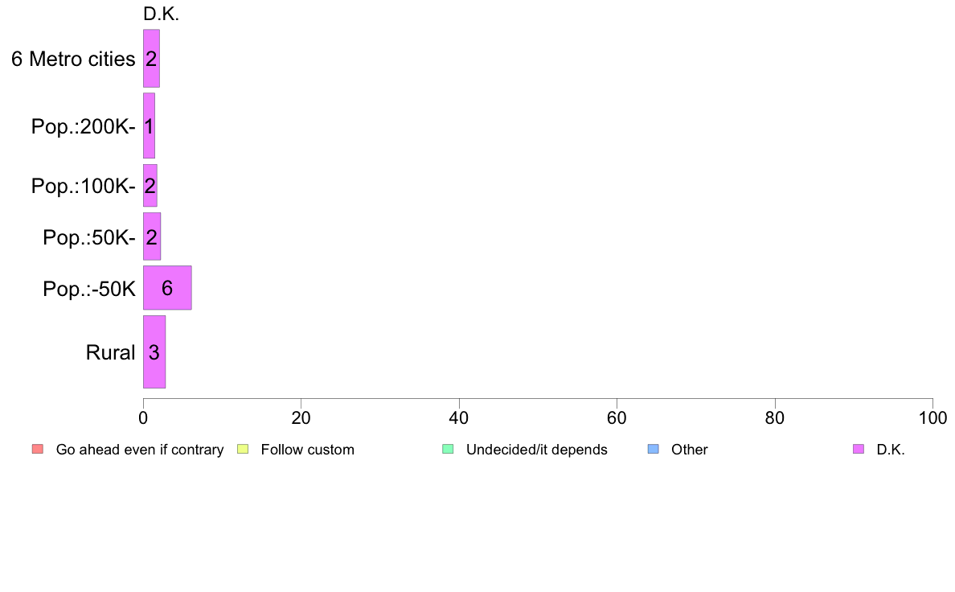Select the Pop.:200K- bar with value 1
The width and height of the screenshot is (955, 592).
[149, 125]
